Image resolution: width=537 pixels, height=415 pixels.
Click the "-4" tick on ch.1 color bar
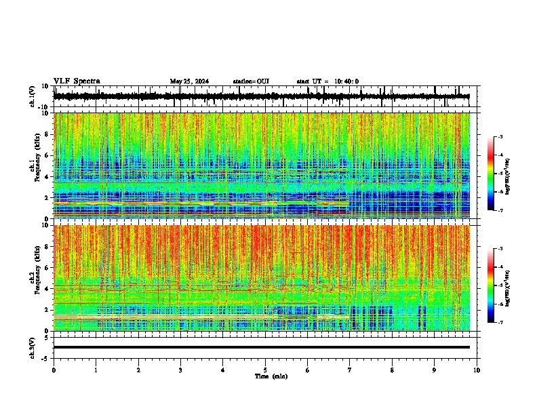(500, 155)
